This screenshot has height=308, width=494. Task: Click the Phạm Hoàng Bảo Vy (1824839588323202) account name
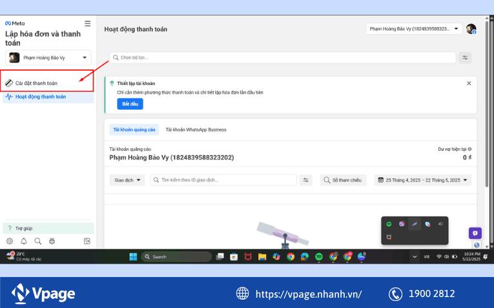coord(172,157)
